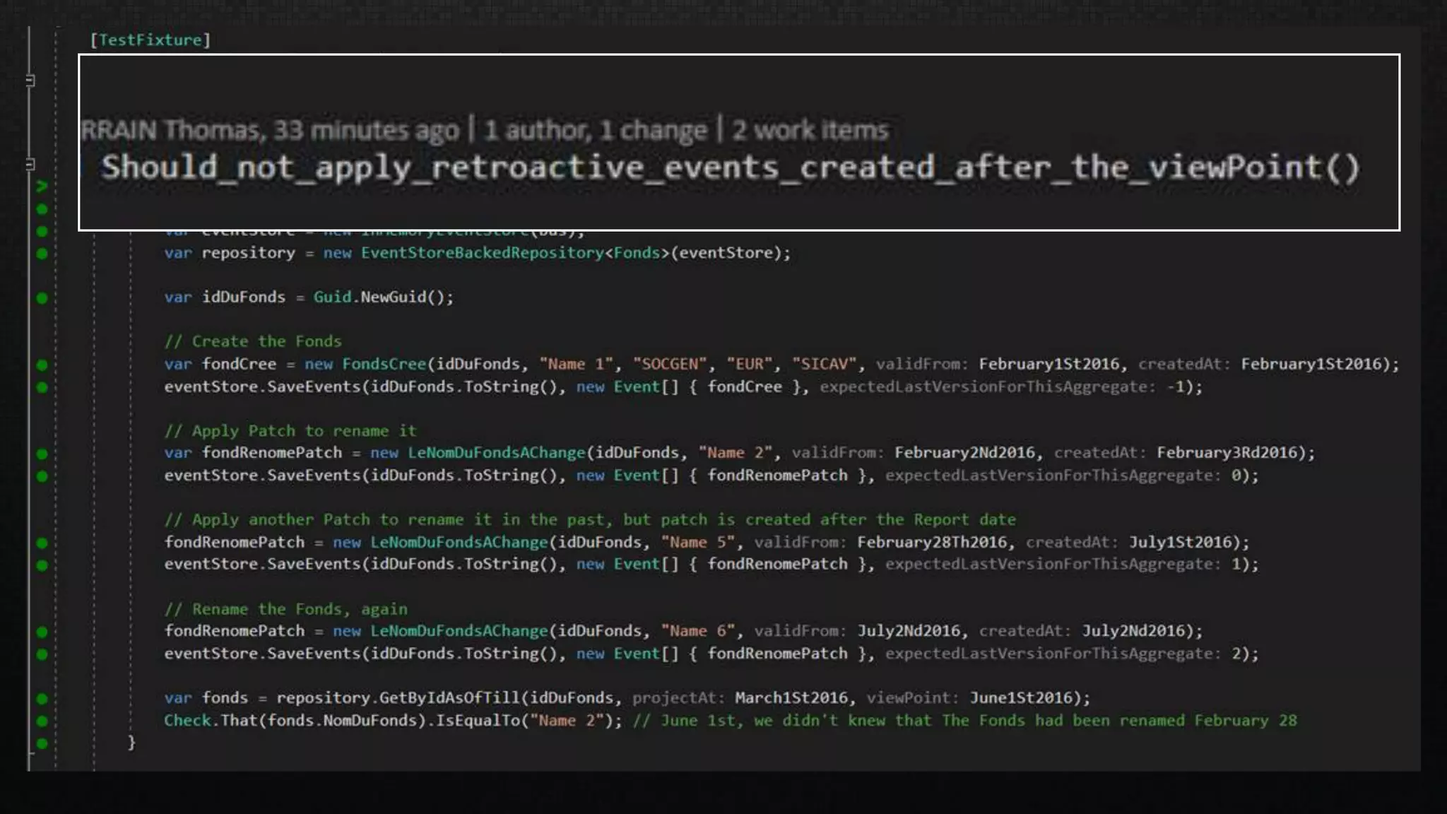Viewport: 1447px width, 814px height.
Task: Open the "1 author, 1 change" CodeLens
Action: pyautogui.click(x=595, y=131)
